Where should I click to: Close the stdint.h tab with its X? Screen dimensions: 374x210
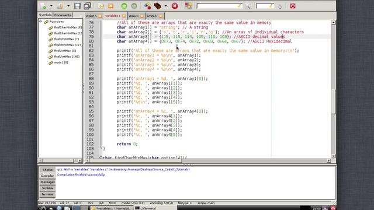pyautogui.click(x=100, y=16)
